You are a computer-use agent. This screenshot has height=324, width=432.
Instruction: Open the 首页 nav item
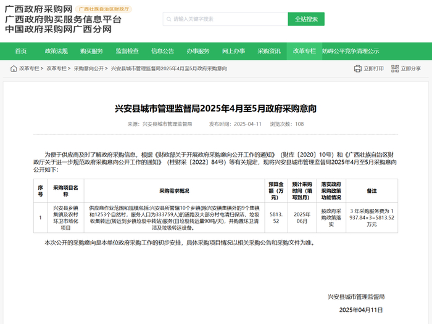click(x=21, y=51)
